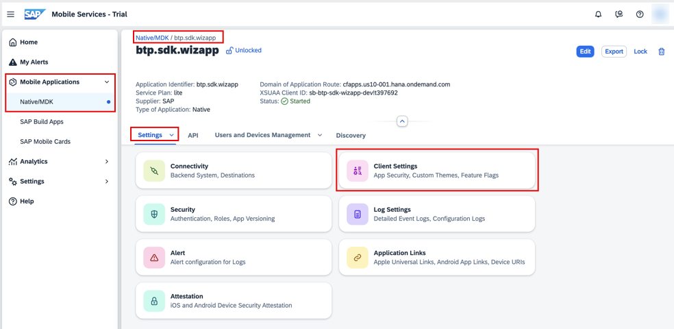
Task: Click the Analytics chart icon in sidebar
Action: [x=13, y=161]
